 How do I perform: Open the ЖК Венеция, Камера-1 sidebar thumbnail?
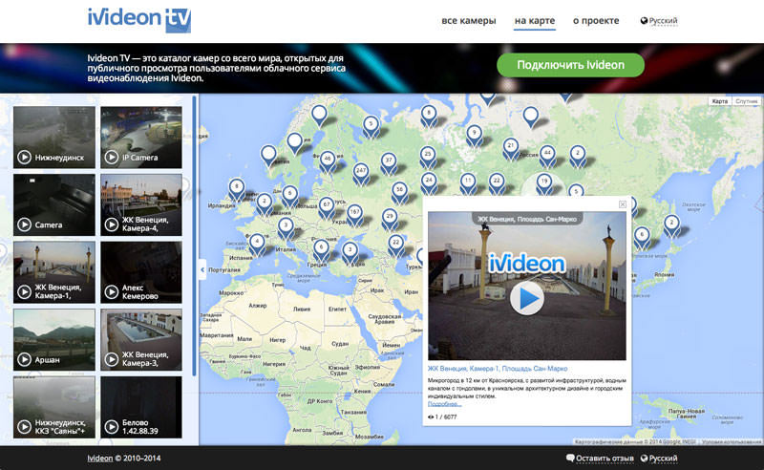click(x=54, y=272)
